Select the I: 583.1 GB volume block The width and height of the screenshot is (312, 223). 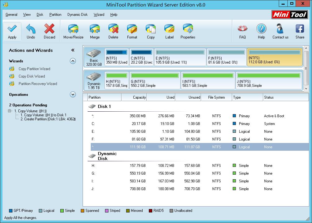[208, 80]
